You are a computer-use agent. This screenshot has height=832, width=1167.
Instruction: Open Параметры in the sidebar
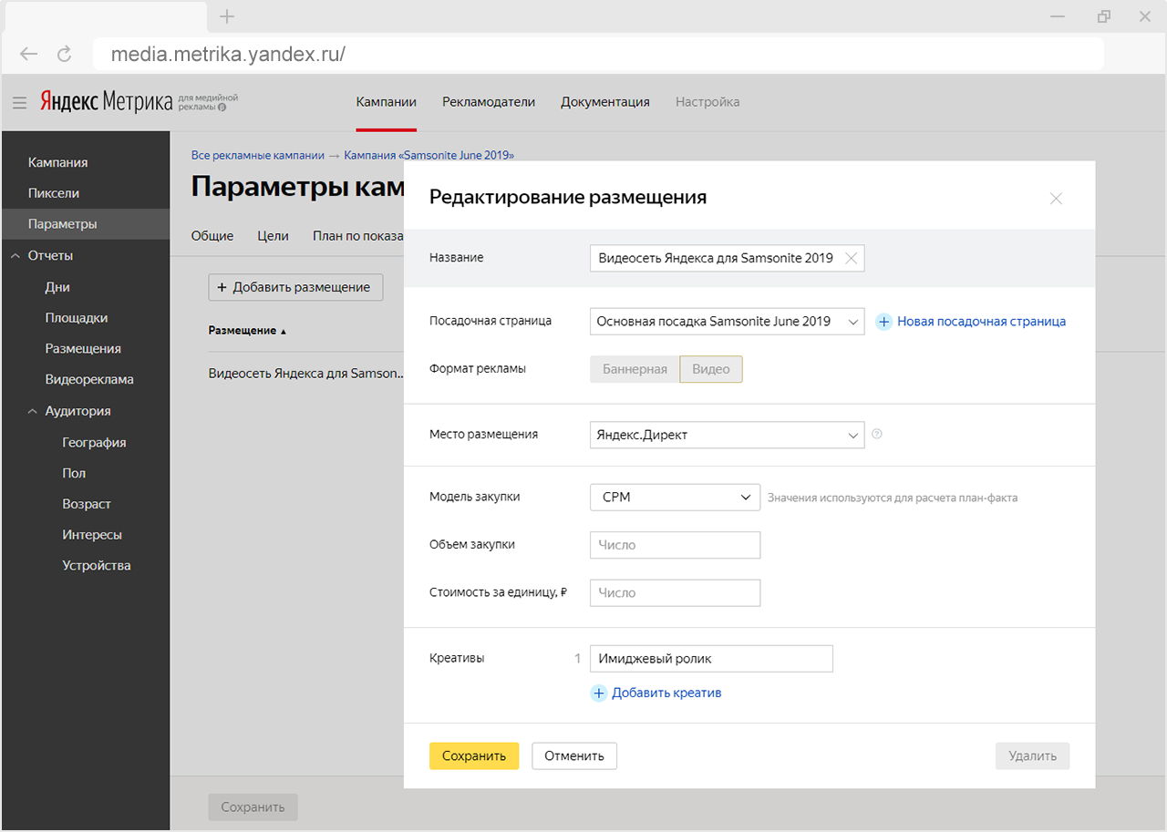pos(85,224)
